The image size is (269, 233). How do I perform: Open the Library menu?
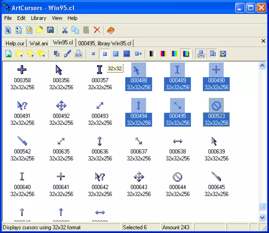pyautogui.click(x=39, y=18)
